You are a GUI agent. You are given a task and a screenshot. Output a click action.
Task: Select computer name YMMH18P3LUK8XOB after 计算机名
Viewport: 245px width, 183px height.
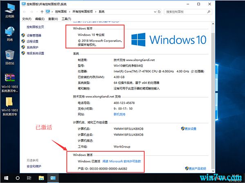coord(129,129)
